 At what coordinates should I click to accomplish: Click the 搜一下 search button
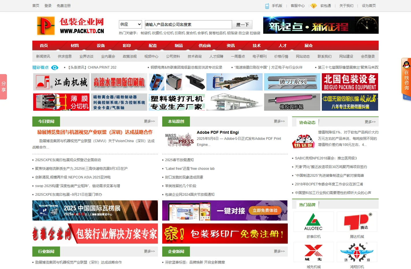(x=242, y=25)
